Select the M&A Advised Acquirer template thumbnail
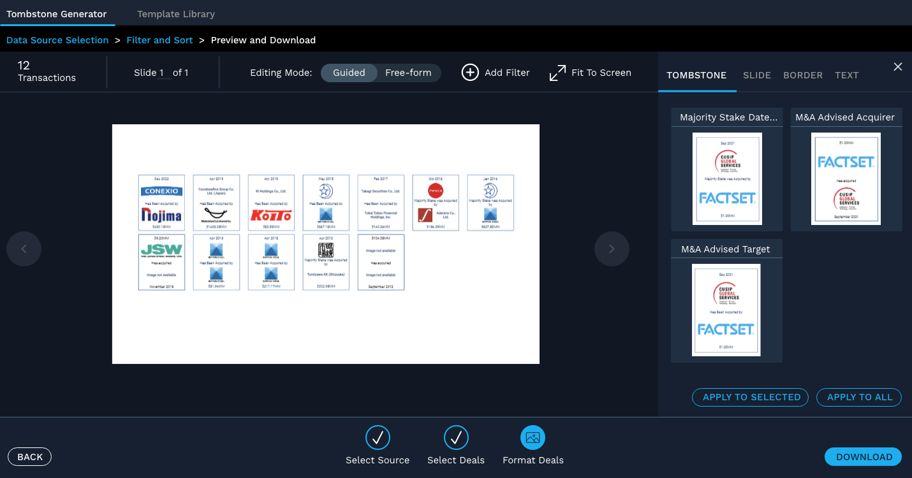This screenshot has width=912, height=478. click(846, 178)
